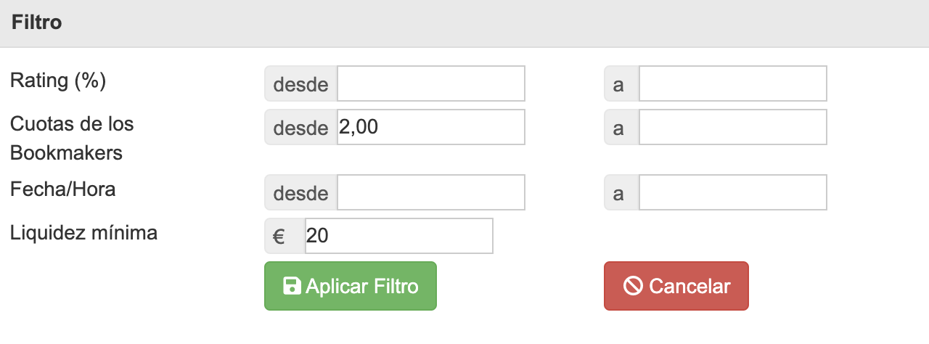Viewport: 929px width, 344px height.
Task: Click the Rating (%) upper limit field
Action: click(732, 84)
